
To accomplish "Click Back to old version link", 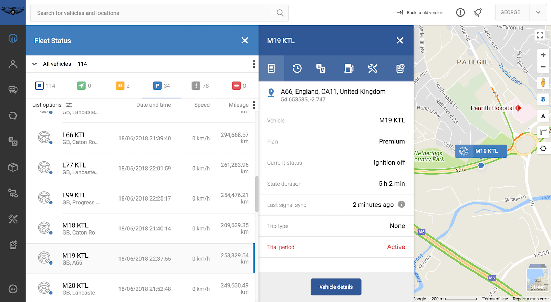I will click(420, 13).
